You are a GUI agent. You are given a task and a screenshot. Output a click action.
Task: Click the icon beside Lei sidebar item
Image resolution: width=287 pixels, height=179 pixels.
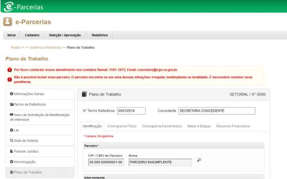(11, 130)
